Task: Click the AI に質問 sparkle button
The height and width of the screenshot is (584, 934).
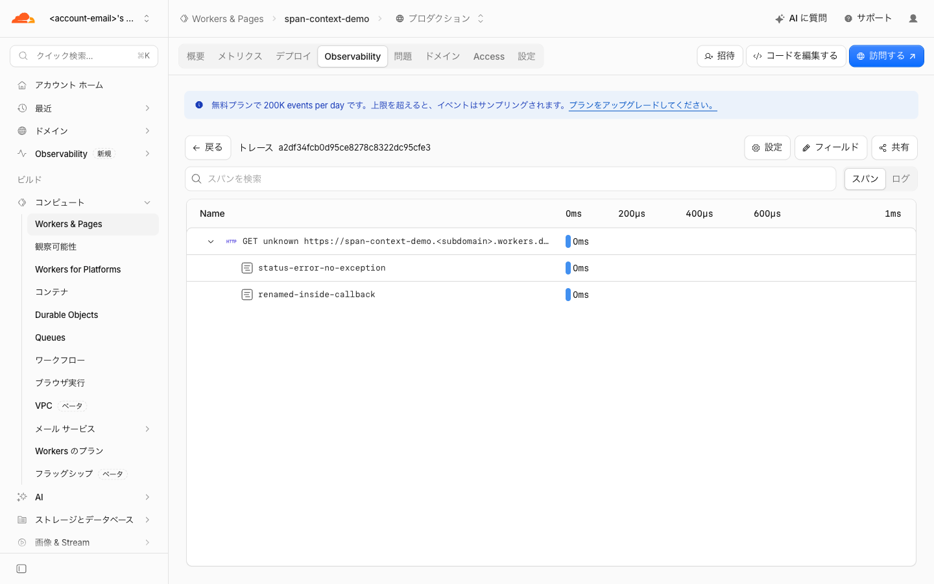Action: 801,18
